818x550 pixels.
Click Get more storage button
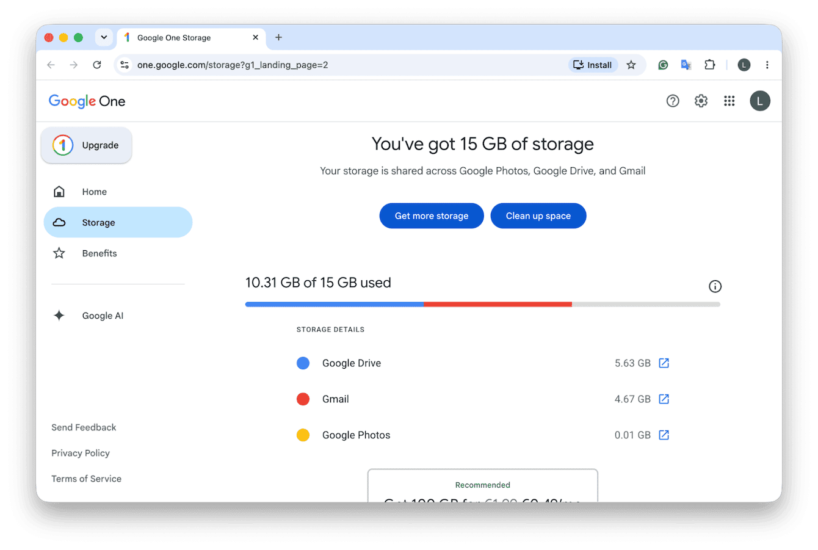tap(432, 216)
